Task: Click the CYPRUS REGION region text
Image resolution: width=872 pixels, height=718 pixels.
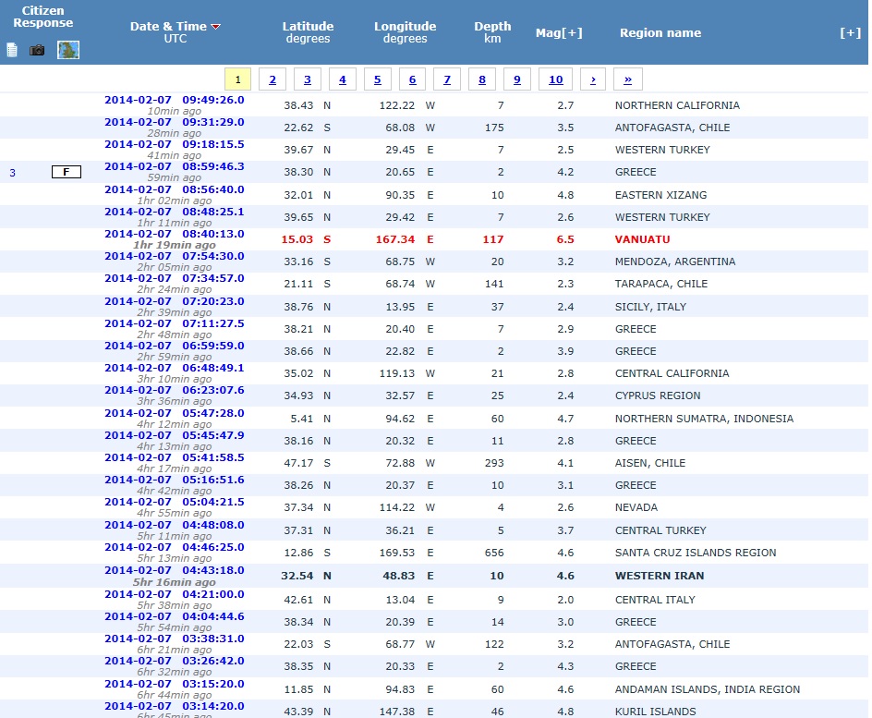Action: [658, 396]
